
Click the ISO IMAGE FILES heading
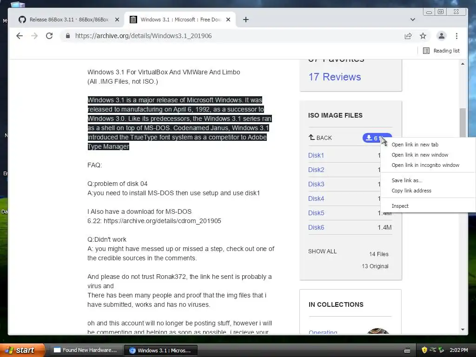pos(335,115)
